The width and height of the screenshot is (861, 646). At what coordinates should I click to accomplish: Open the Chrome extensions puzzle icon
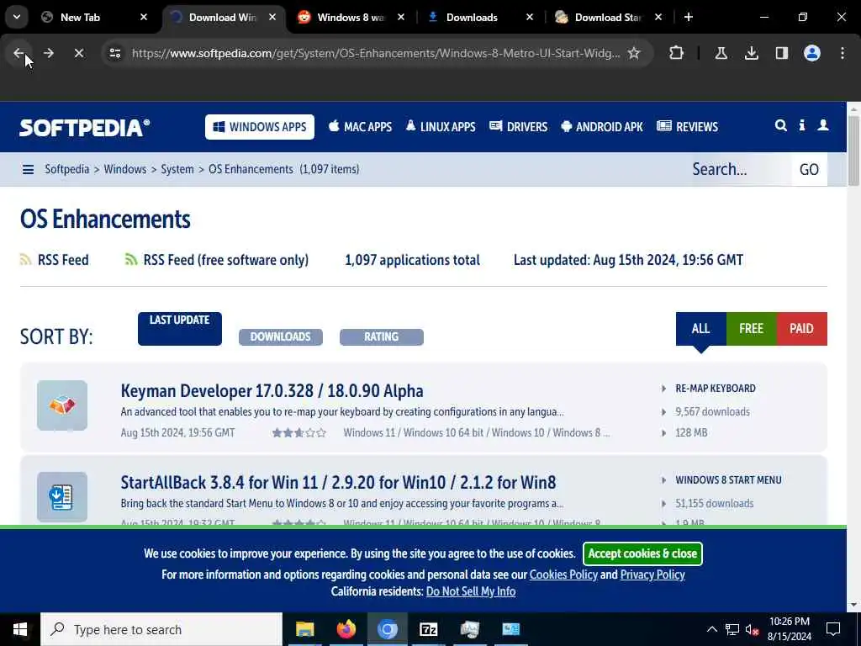(677, 53)
